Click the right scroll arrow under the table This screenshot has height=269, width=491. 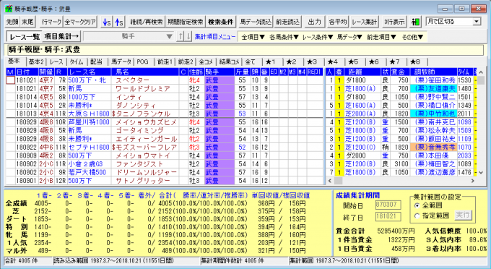473,181
